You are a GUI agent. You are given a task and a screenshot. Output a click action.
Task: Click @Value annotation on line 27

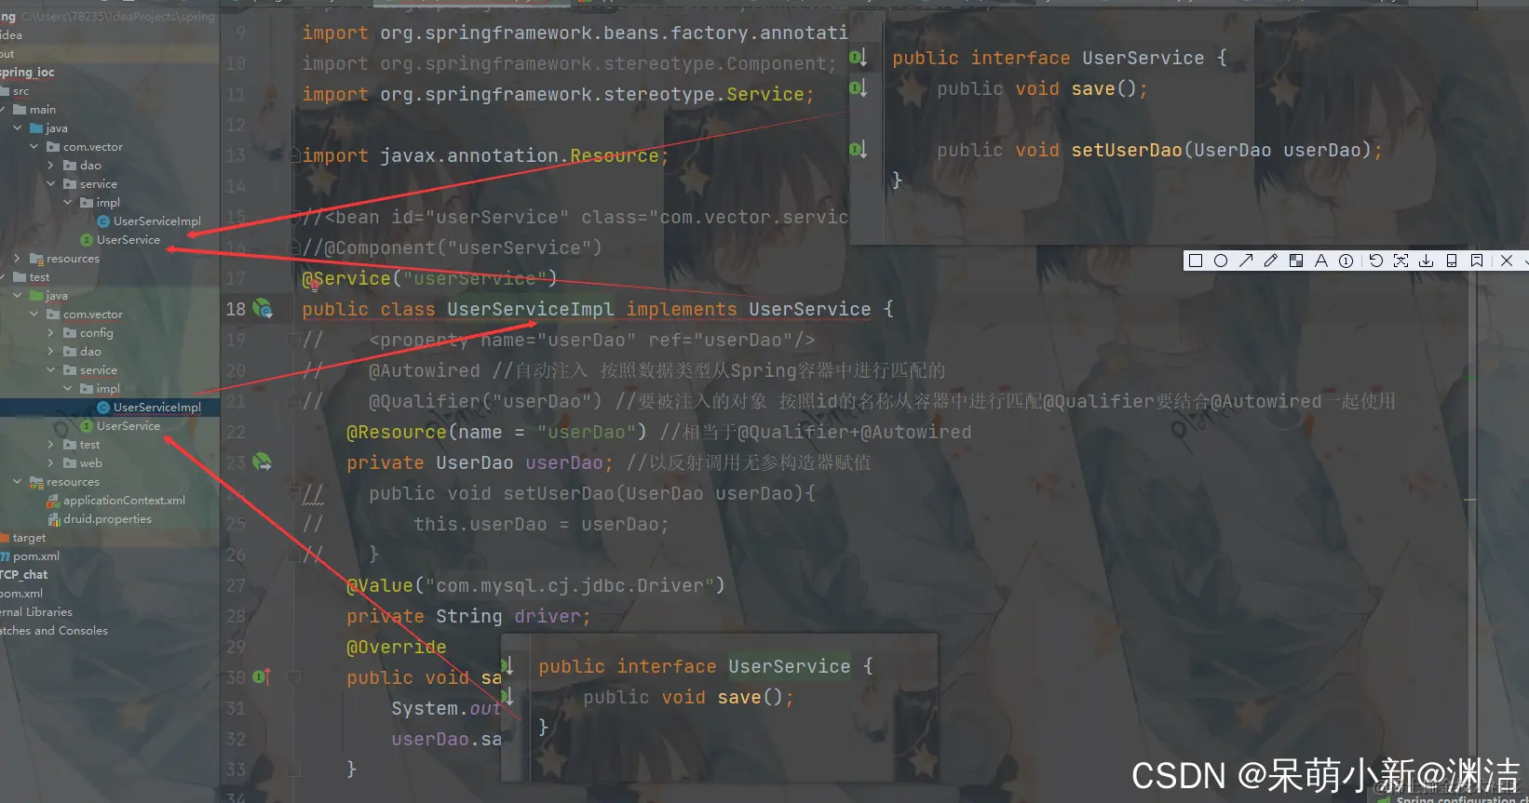click(x=380, y=585)
